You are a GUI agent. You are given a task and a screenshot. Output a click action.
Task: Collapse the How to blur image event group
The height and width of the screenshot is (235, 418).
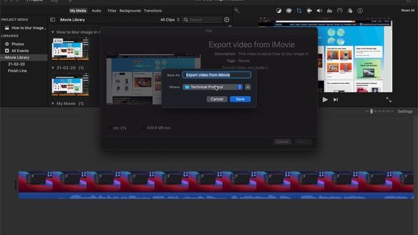click(x=52, y=32)
